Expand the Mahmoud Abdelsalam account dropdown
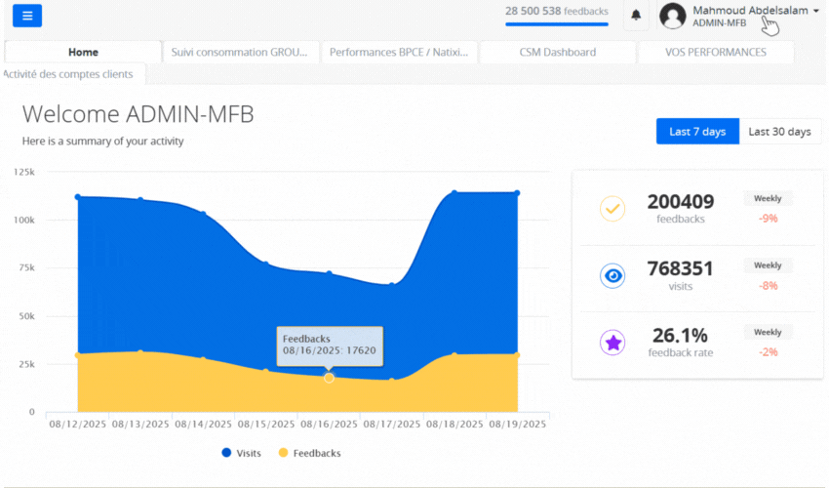This screenshot has width=829, height=488. (815, 11)
